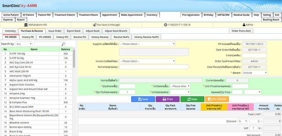Open the Search by ALL dropdown
This screenshot has height=136, width=282.
24,44
